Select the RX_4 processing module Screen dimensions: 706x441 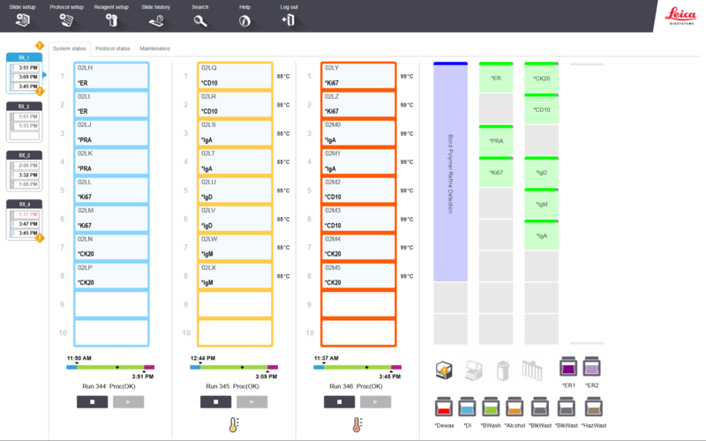tap(24, 220)
